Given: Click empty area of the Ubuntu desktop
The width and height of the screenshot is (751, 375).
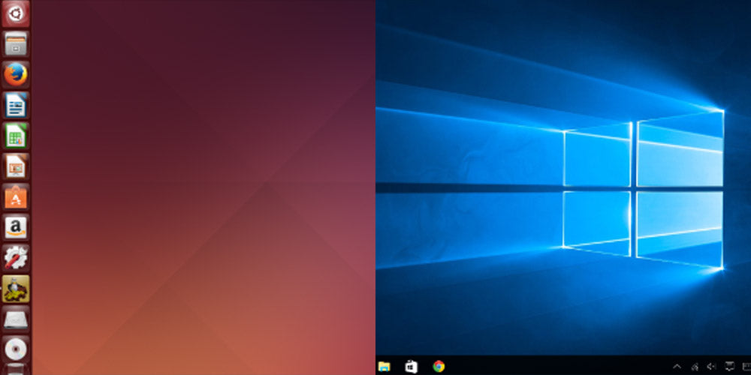Looking at the screenshot, I should [203, 187].
